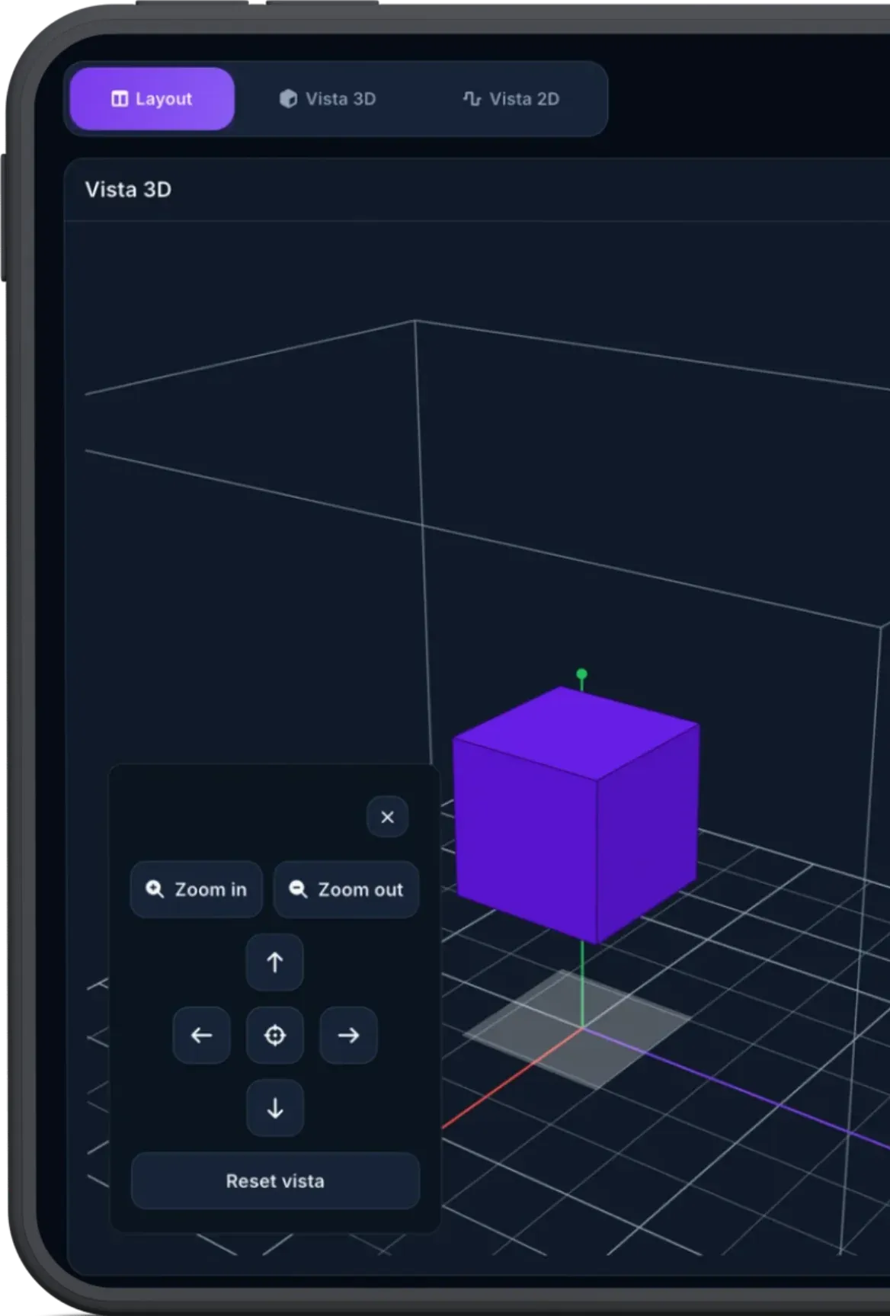
Task: Select the purple cube in the scene
Action: 576,815
